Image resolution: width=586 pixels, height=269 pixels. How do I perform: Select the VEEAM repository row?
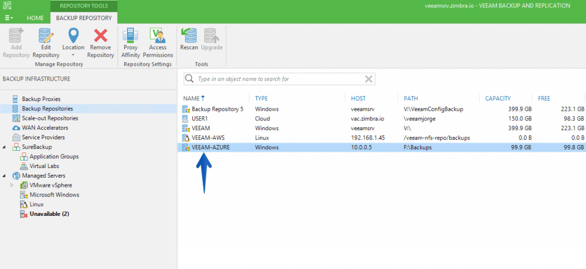tap(382, 129)
